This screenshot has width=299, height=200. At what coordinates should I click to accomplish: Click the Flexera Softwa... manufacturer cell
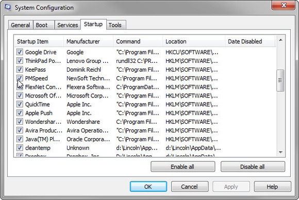click(x=88, y=87)
